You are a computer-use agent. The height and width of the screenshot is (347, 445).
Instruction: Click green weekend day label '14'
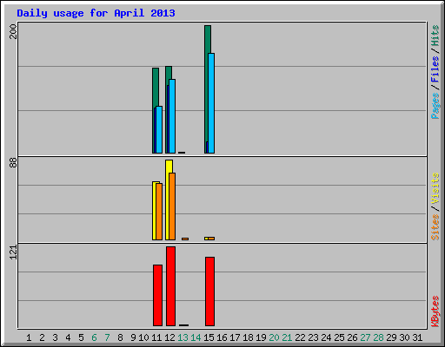pyautogui.click(x=196, y=337)
